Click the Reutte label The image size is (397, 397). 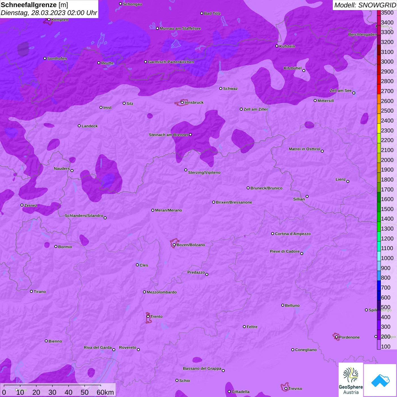click(107, 63)
